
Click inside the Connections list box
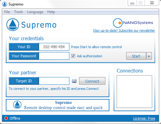coord(134,91)
